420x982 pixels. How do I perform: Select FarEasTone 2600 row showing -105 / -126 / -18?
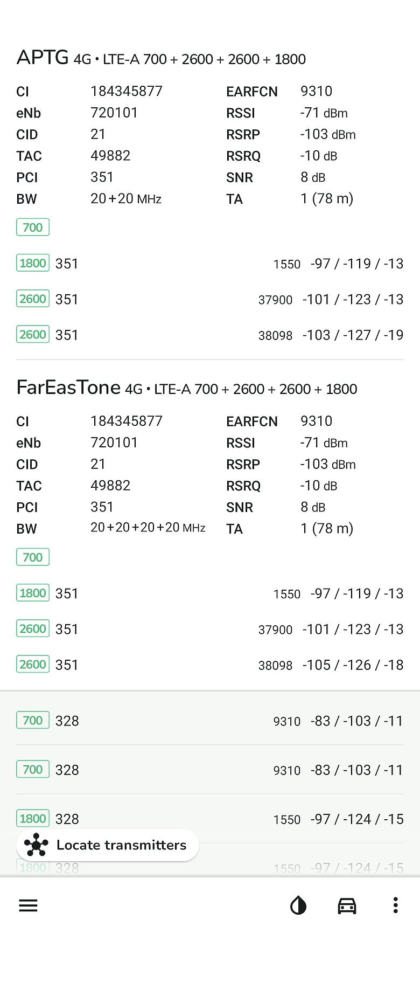(x=210, y=665)
